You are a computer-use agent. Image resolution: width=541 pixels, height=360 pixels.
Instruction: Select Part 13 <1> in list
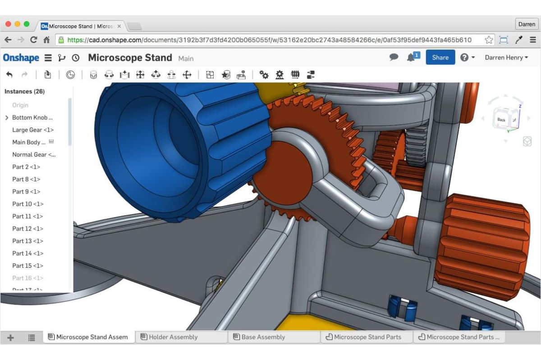[28, 241]
